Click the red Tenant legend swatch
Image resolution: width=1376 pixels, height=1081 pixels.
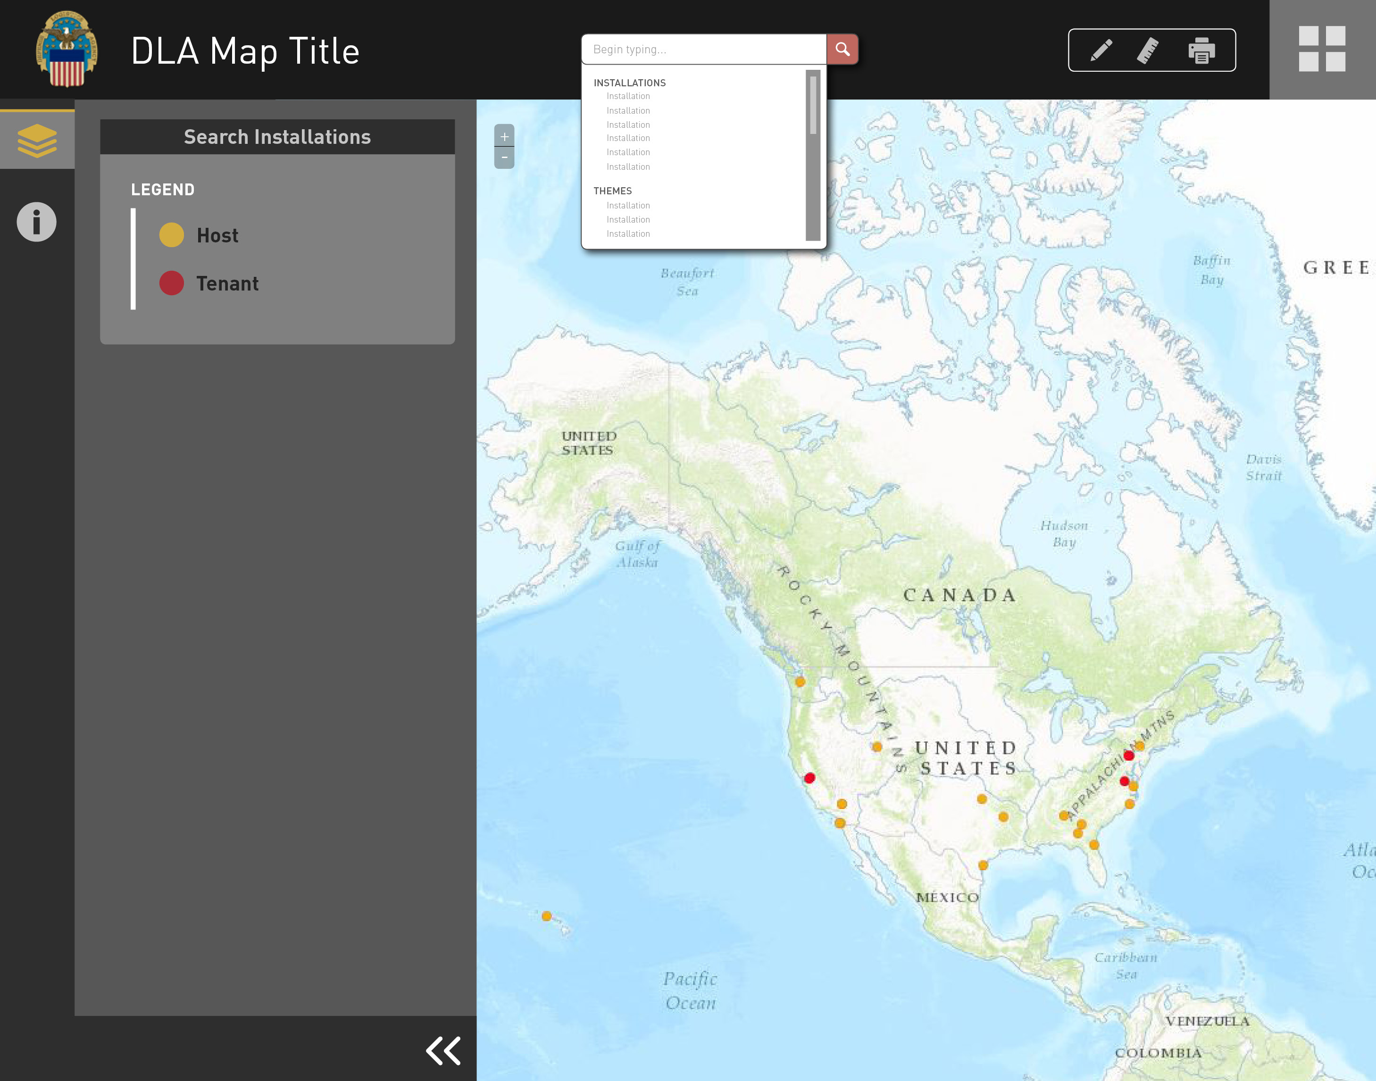pyautogui.click(x=172, y=283)
